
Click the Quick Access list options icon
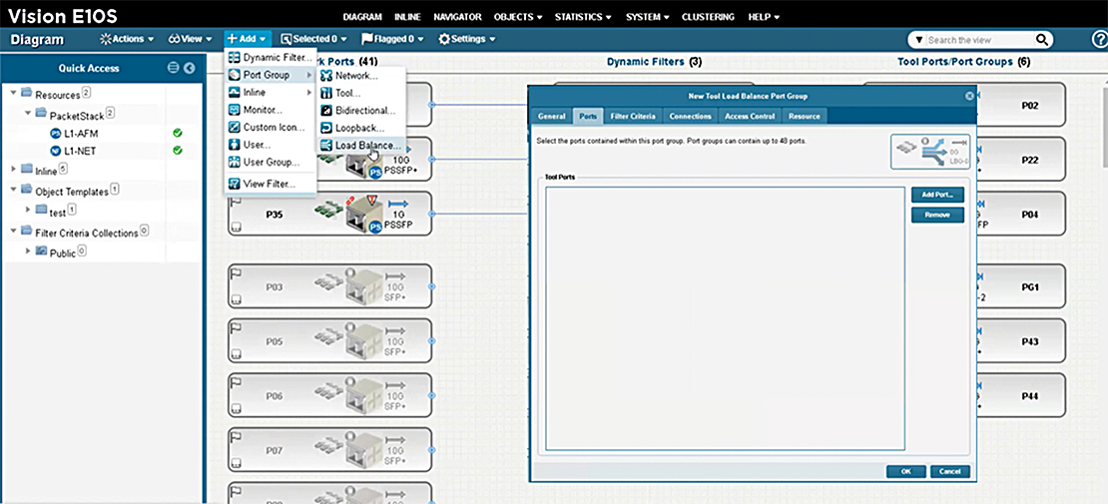[173, 68]
